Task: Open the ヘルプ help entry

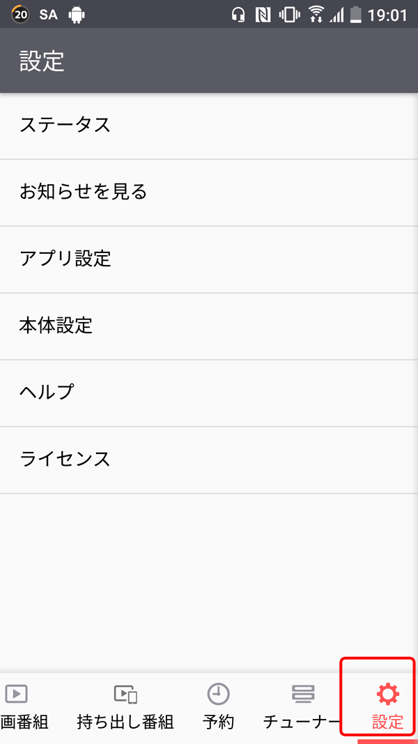Action: 209,393
